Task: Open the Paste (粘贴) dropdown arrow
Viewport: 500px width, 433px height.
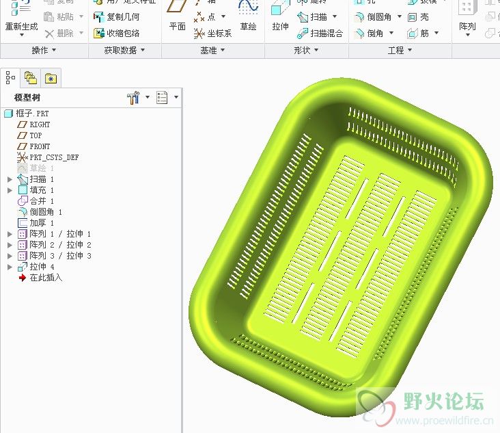Action: (x=81, y=16)
